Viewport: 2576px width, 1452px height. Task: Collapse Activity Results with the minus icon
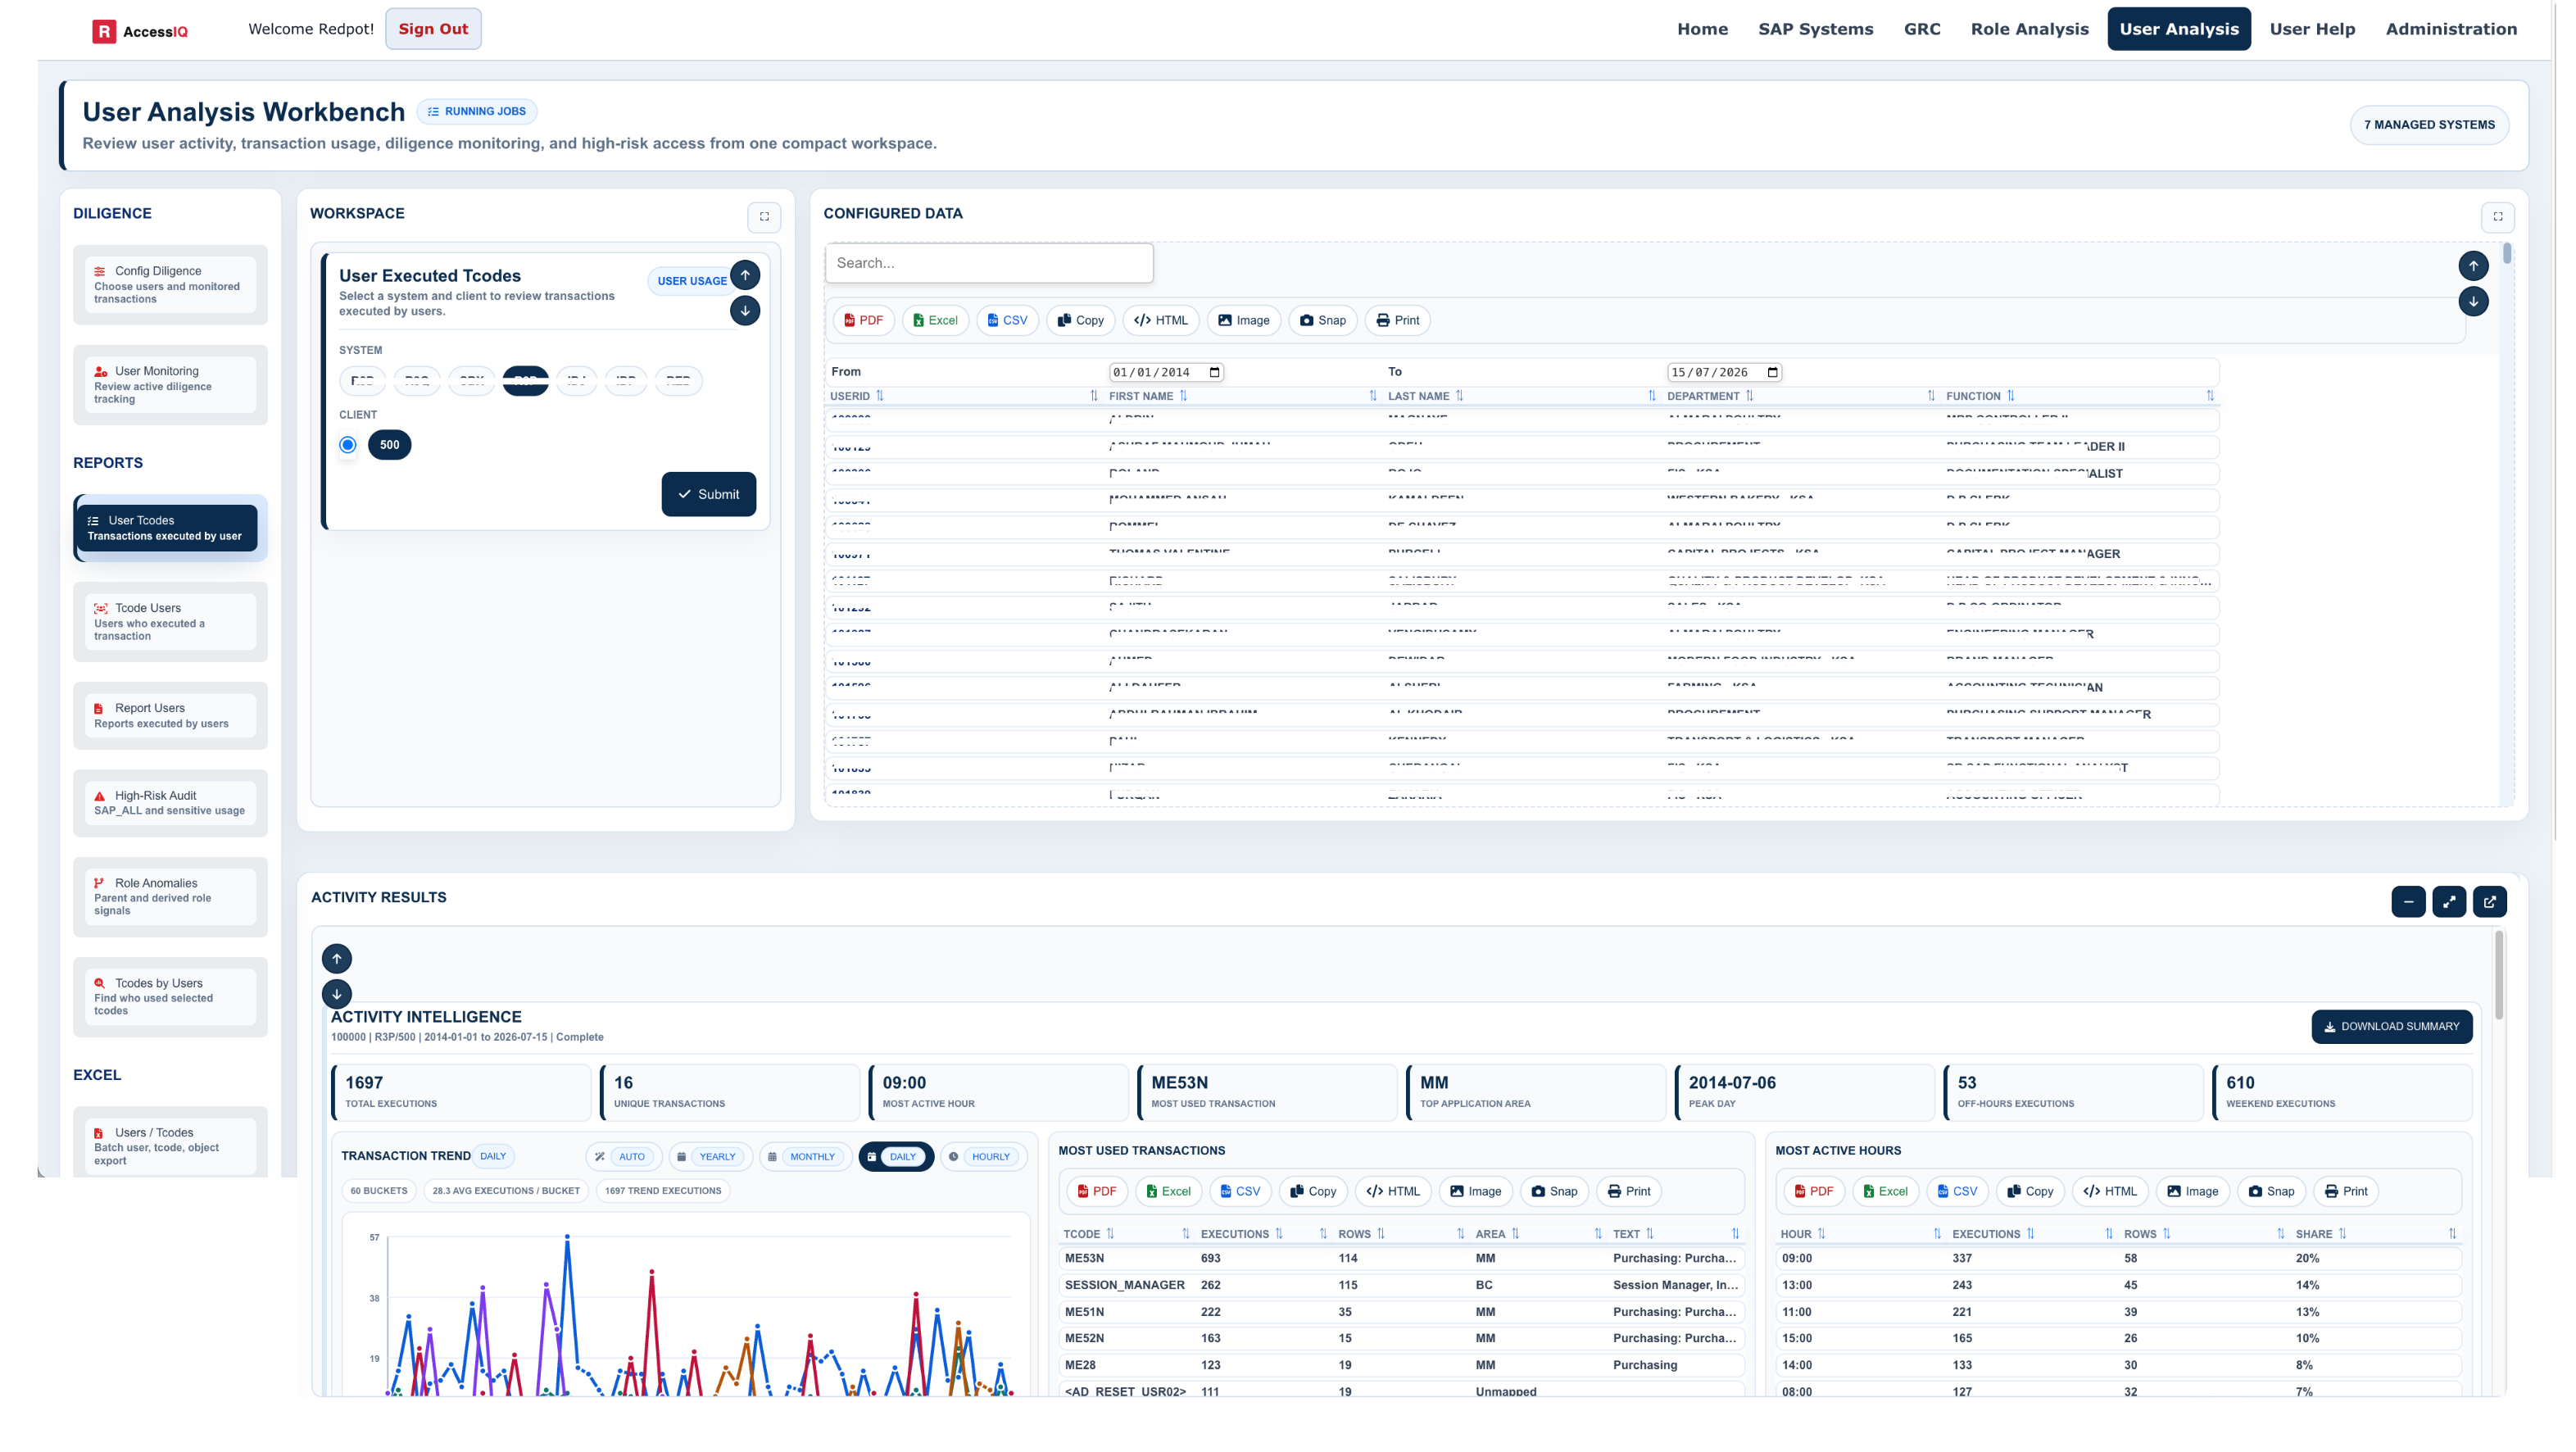click(2408, 902)
